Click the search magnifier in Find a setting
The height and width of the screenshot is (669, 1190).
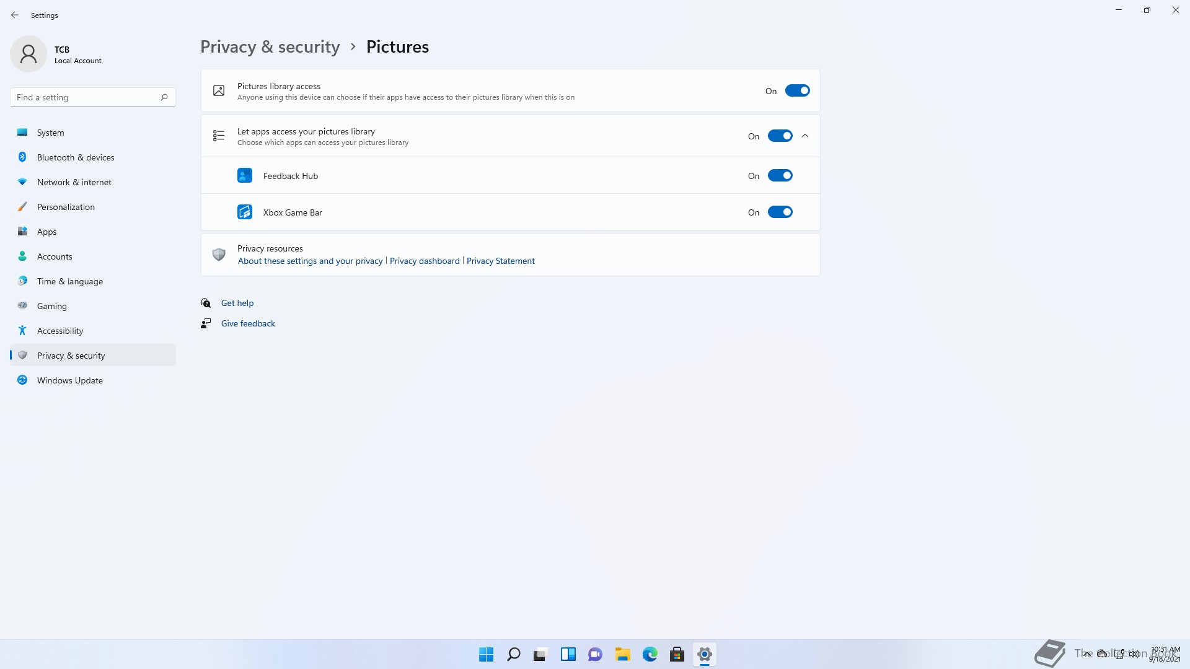tap(164, 97)
